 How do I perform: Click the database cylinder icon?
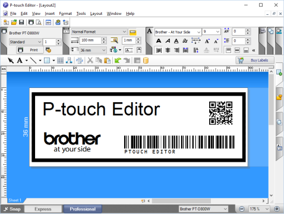[x=146, y=61]
